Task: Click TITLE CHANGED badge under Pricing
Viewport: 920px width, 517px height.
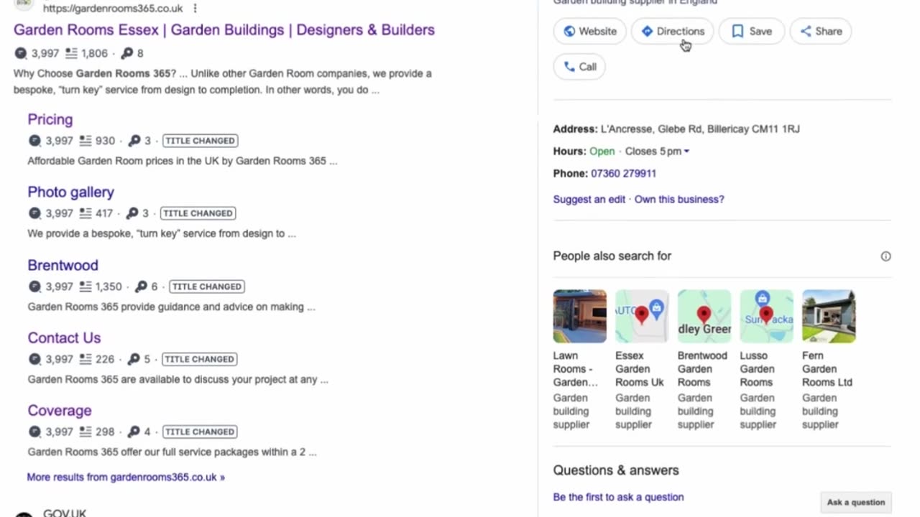Action: coord(200,141)
